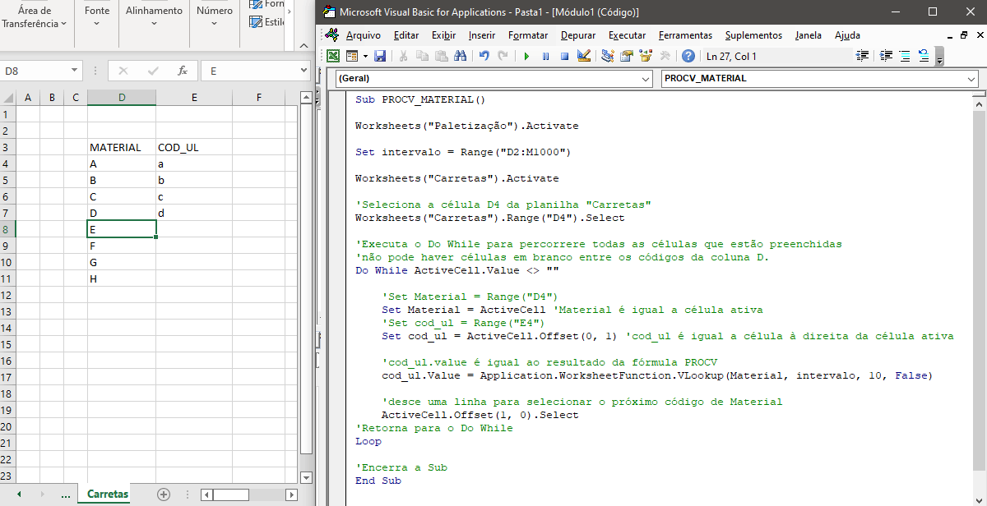Image resolution: width=987 pixels, height=506 pixels.
Task: Click column F header in Excel
Action: 259,98
